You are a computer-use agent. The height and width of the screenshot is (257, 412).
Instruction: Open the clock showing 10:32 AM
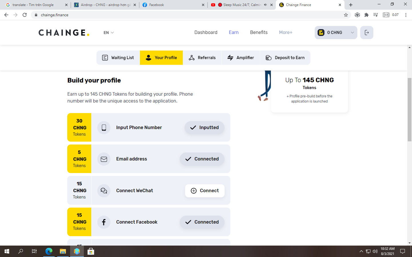[387, 251]
